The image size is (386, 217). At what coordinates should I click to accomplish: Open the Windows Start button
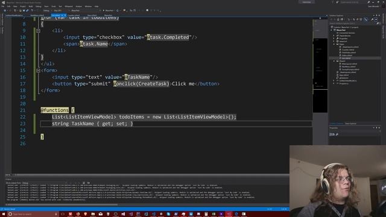click(4, 214)
